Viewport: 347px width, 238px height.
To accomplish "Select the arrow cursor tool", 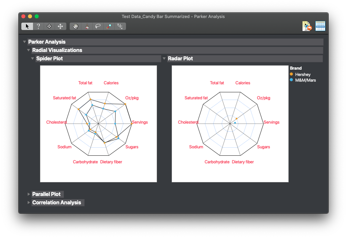I will click(x=27, y=26).
